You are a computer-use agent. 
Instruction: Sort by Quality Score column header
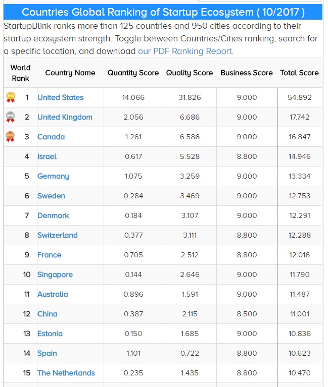190,73
